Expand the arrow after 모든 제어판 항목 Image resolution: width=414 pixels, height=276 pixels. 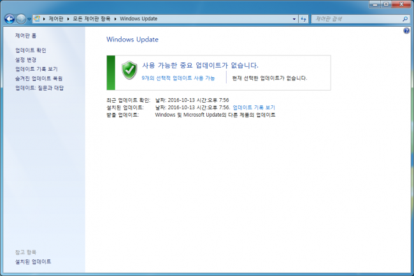(x=115, y=18)
